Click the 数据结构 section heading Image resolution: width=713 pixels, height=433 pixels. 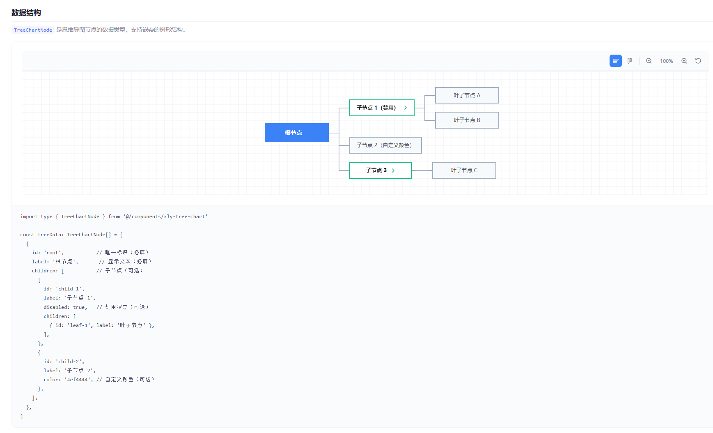[26, 13]
